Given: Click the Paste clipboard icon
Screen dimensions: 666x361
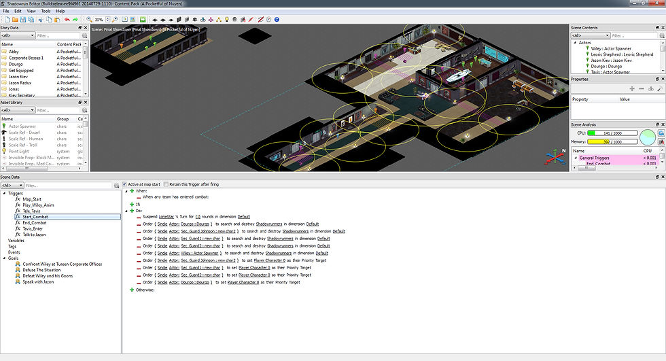Looking at the screenshot, I should pos(57,20).
